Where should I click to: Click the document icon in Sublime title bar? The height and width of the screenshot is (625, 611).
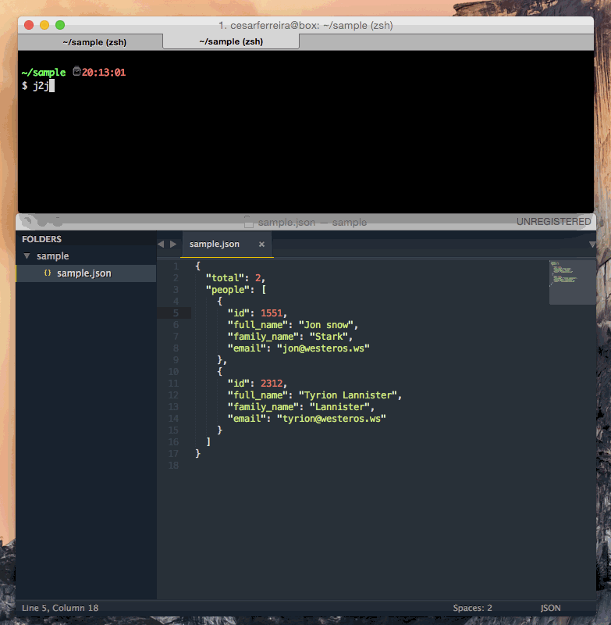[x=248, y=222]
